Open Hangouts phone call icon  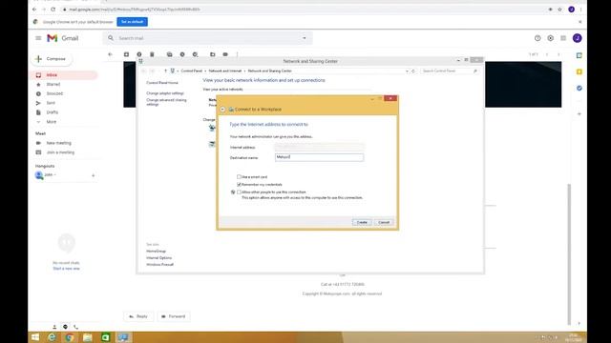[76, 327]
